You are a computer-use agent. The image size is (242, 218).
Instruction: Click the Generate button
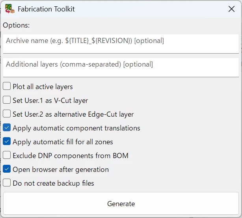[x=121, y=203]
